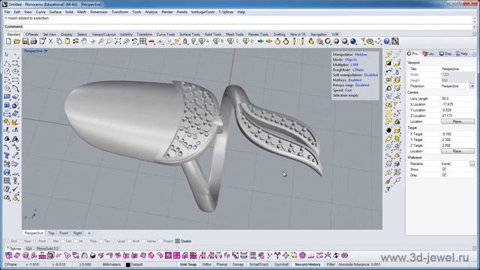
Task: Click the Hotkeys Enabled value
Action: point(355,80)
